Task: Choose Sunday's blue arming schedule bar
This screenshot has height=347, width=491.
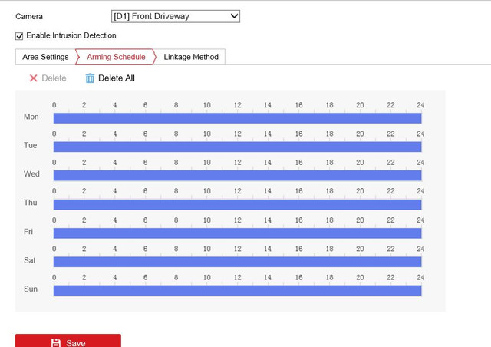Action: pyautogui.click(x=237, y=290)
